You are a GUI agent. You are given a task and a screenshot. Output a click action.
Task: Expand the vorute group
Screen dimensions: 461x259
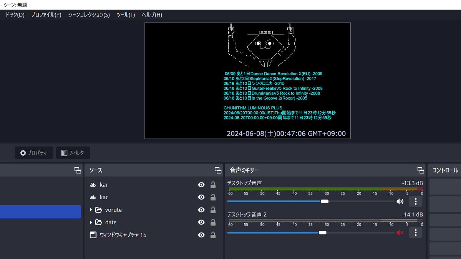click(91, 210)
